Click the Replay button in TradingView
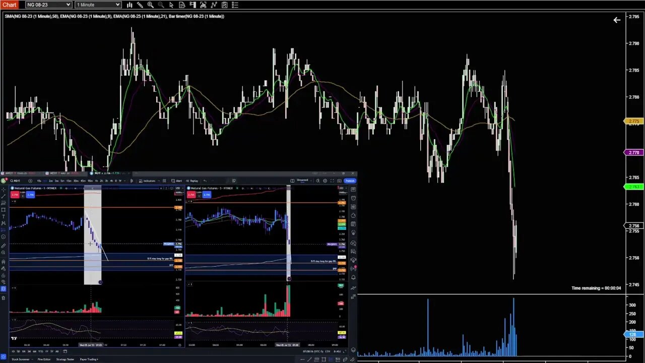Image resolution: width=645 pixels, height=363 pixels. point(192,181)
